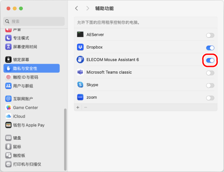Select the ELECOM Mouse Assistant 6 name
The image size is (224, 172).
point(113,60)
